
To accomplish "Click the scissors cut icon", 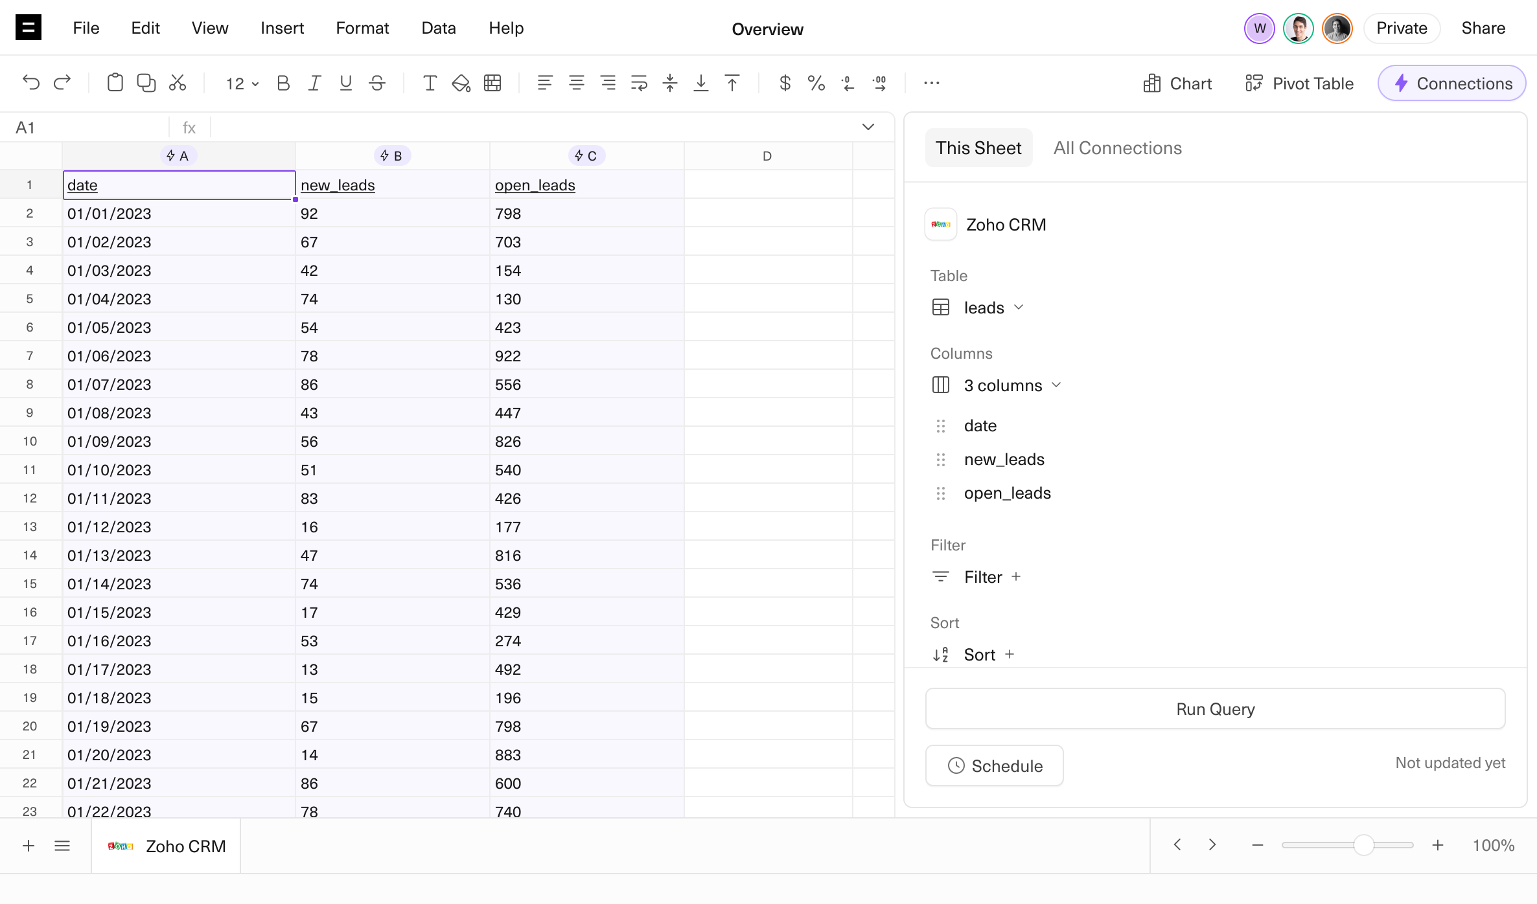I will click(178, 83).
